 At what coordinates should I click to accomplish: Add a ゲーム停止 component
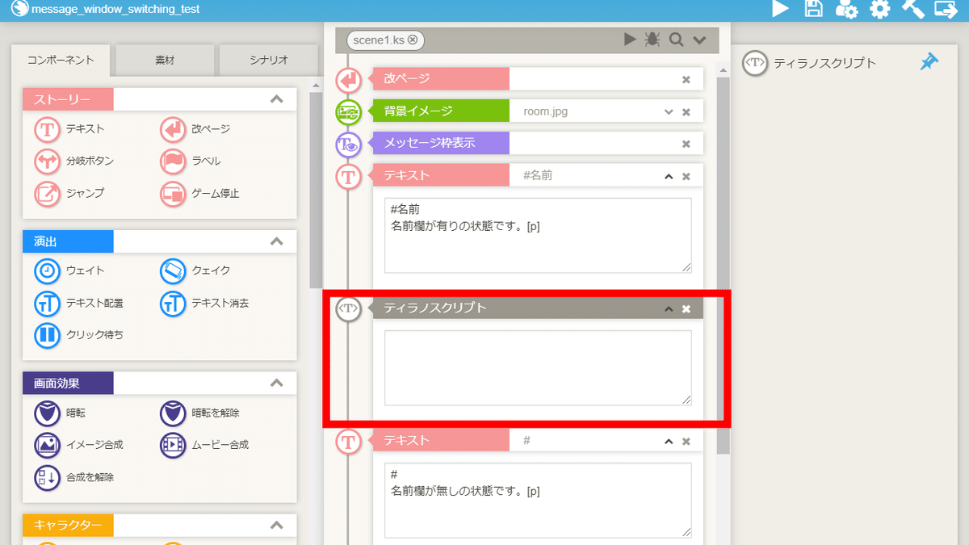click(x=199, y=193)
